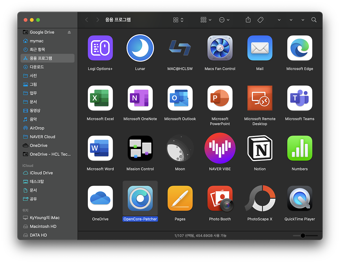Image resolution: width=340 pixels, height=263 pixels.
Task: Select the PhotoScape X icon
Action: [260, 198]
